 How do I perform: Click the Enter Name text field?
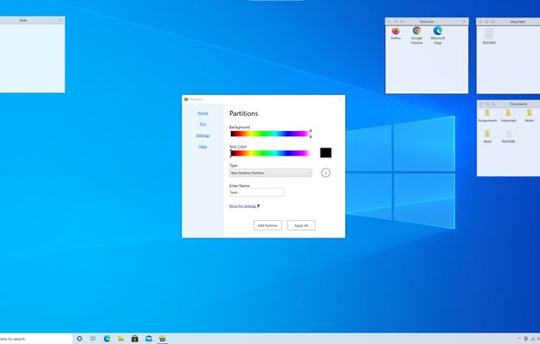pos(257,192)
